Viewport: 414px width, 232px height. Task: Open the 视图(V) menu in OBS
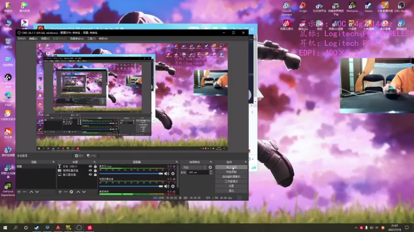[x=45, y=39]
